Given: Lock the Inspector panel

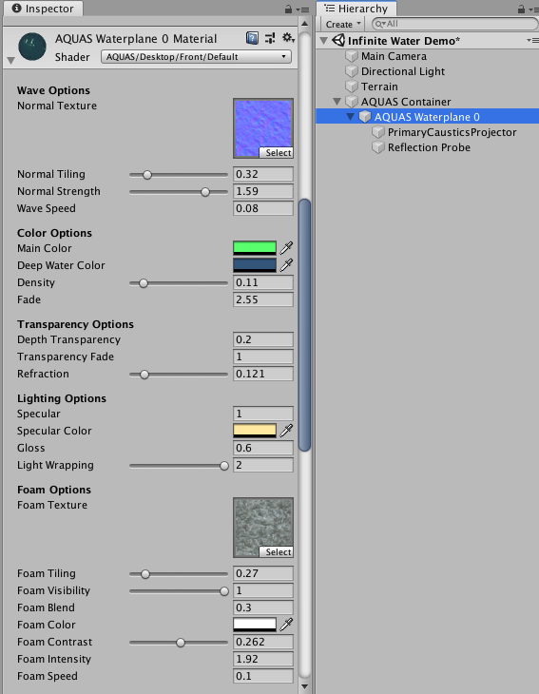Looking at the screenshot, I should click(x=288, y=9).
